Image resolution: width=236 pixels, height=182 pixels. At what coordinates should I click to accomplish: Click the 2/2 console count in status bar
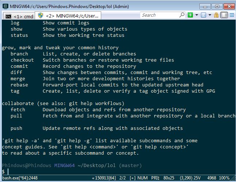pos(122,178)
